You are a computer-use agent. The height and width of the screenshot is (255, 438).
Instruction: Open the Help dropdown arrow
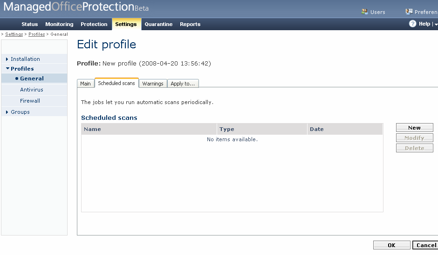coord(436,25)
